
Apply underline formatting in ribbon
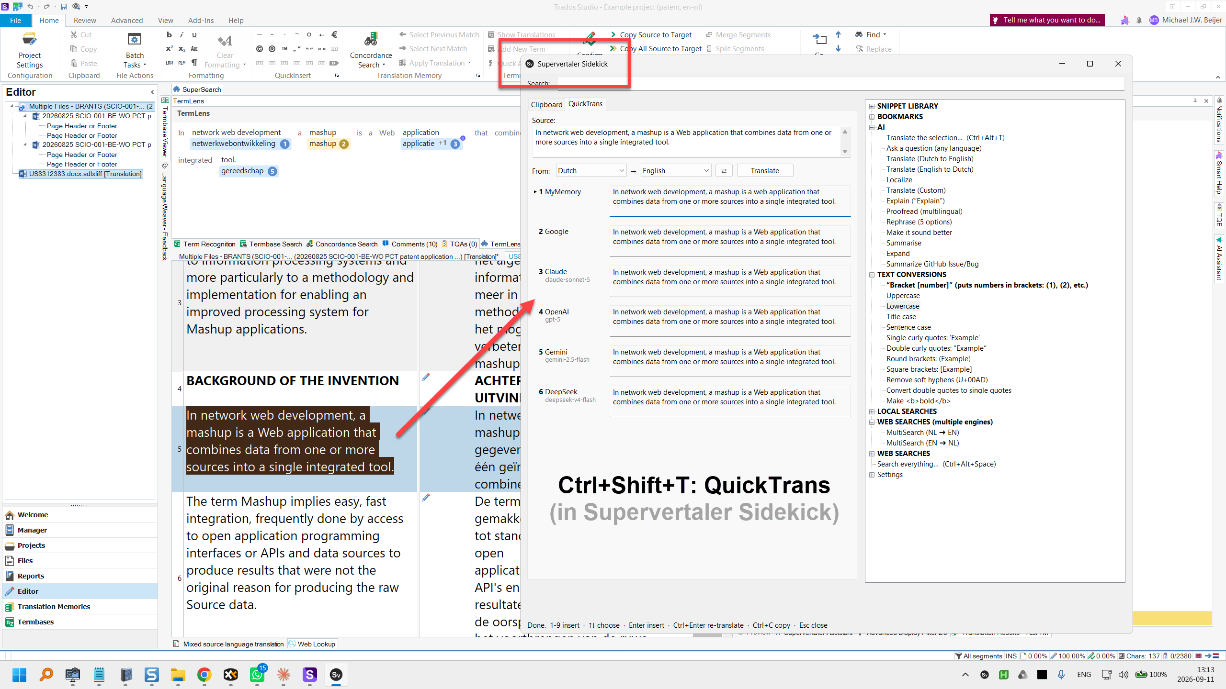tap(194, 34)
